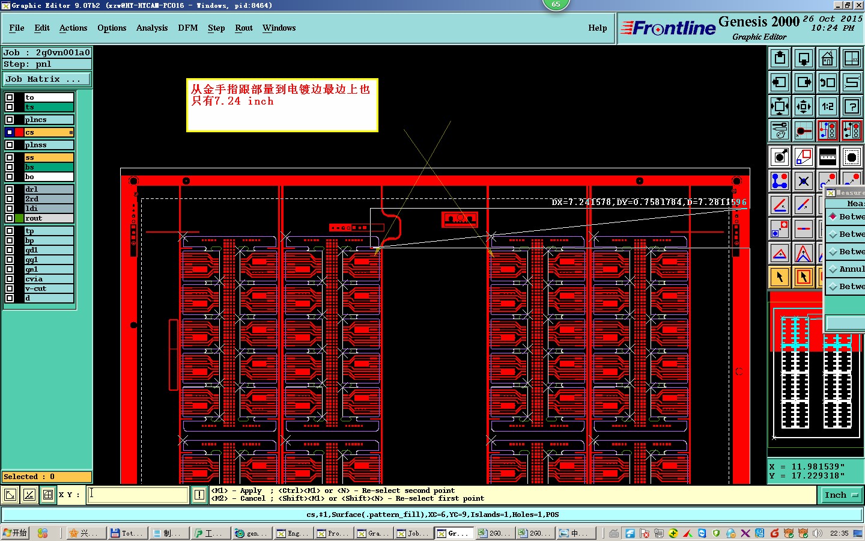This screenshot has height=541, width=865.
Task: Click the green color swatch of rout layer
Action: pos(19,218)
